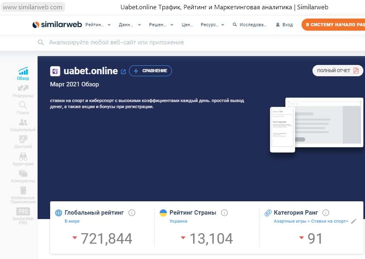Open the SimilarWeb PRO sidebar item

[x=23, y=216]
